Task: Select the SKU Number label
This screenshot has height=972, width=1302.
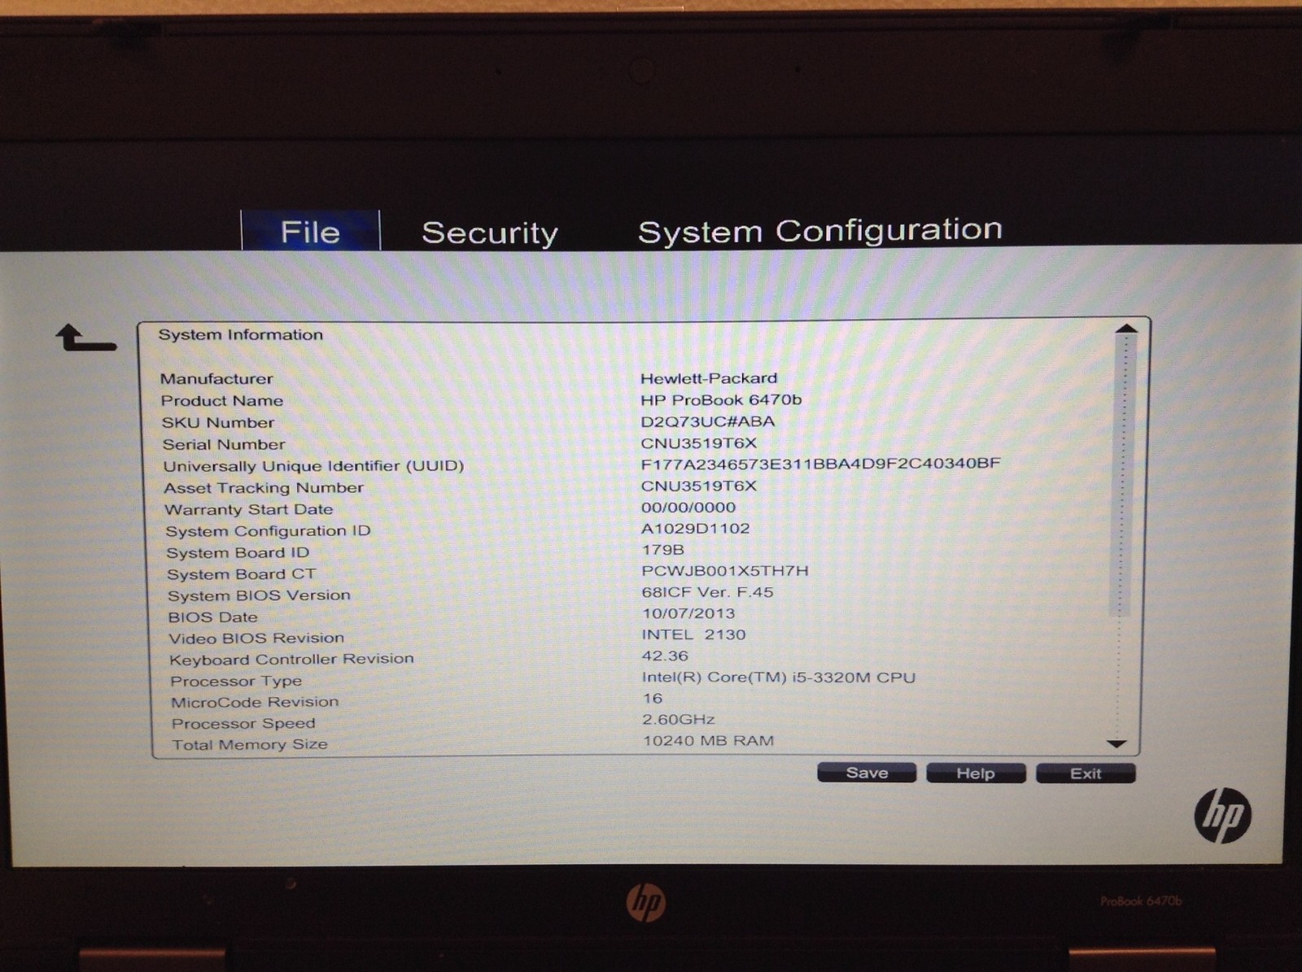Action: click(218, 422)
